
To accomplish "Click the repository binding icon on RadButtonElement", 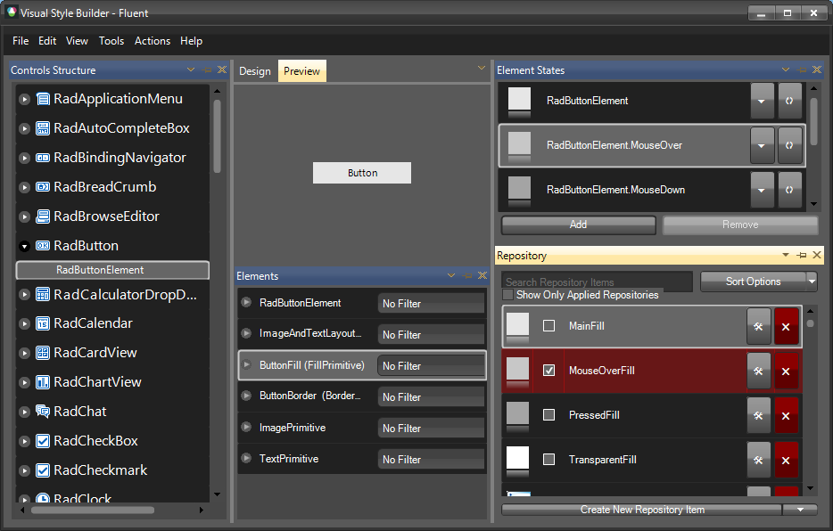I will coord(789,101).
